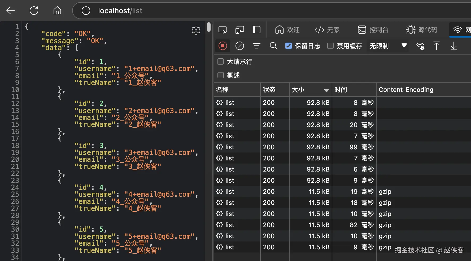471x261 pixels.
Task: Click the "2+email@q63.com" username value
Action: pos(159,111)
